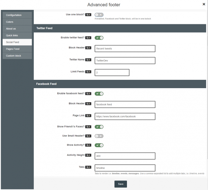
Task: Click magnifier badge beside Twitter Name
Action: (88, 60)
